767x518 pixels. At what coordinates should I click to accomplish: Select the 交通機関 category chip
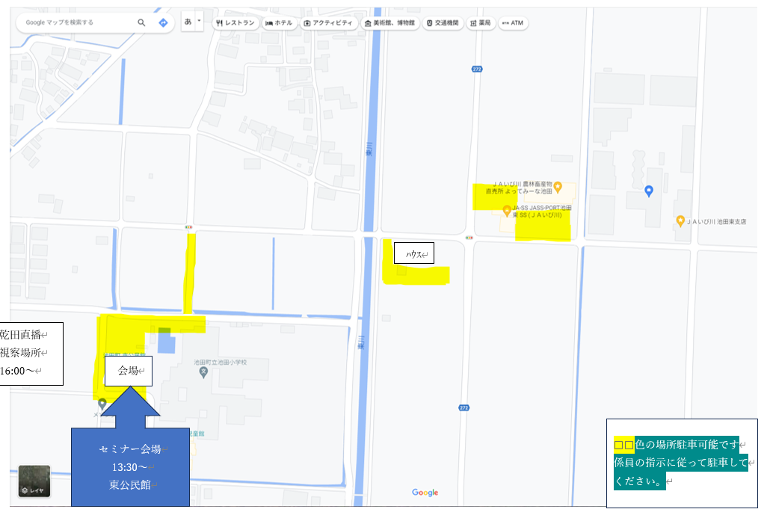coord(443,23)
